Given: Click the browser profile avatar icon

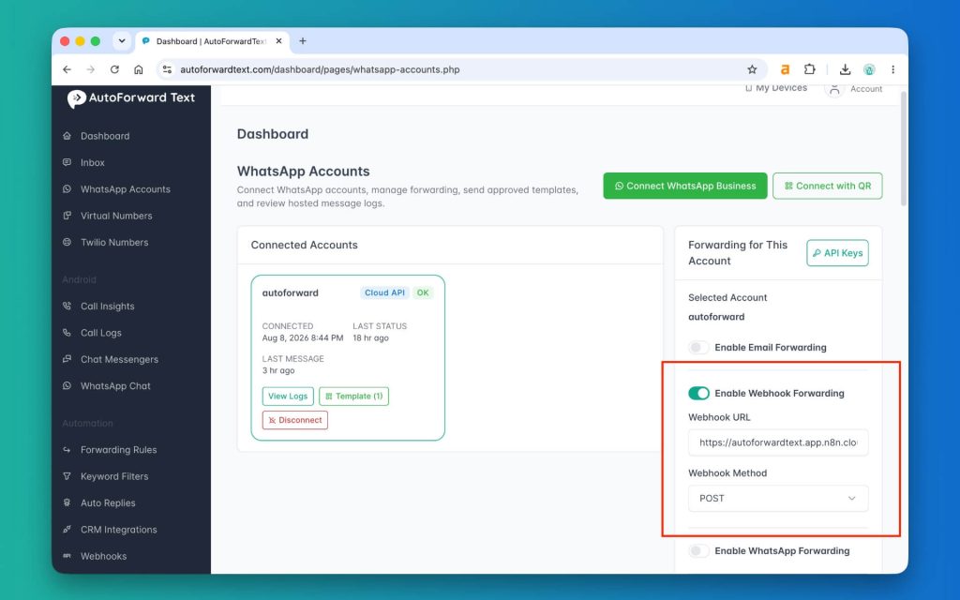Looking at the screenshot, I should coord(869,69).
